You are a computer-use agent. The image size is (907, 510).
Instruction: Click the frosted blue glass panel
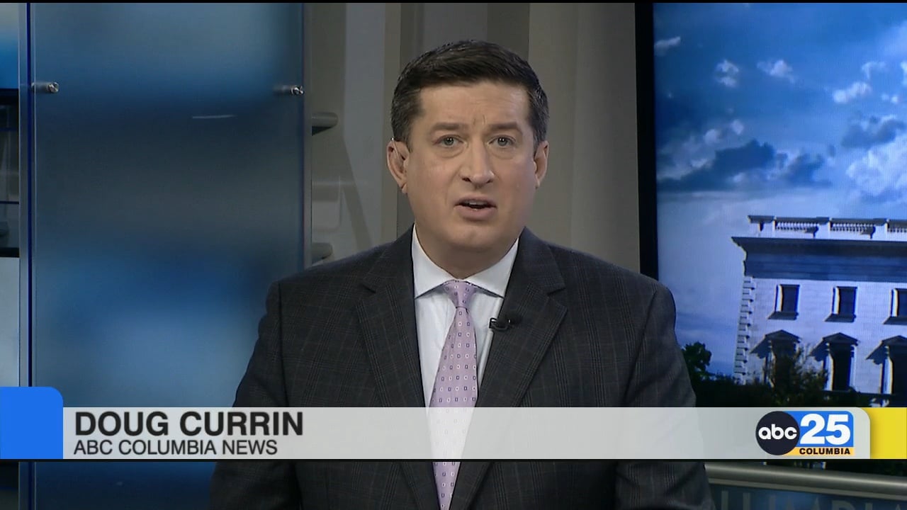[163, 212]
